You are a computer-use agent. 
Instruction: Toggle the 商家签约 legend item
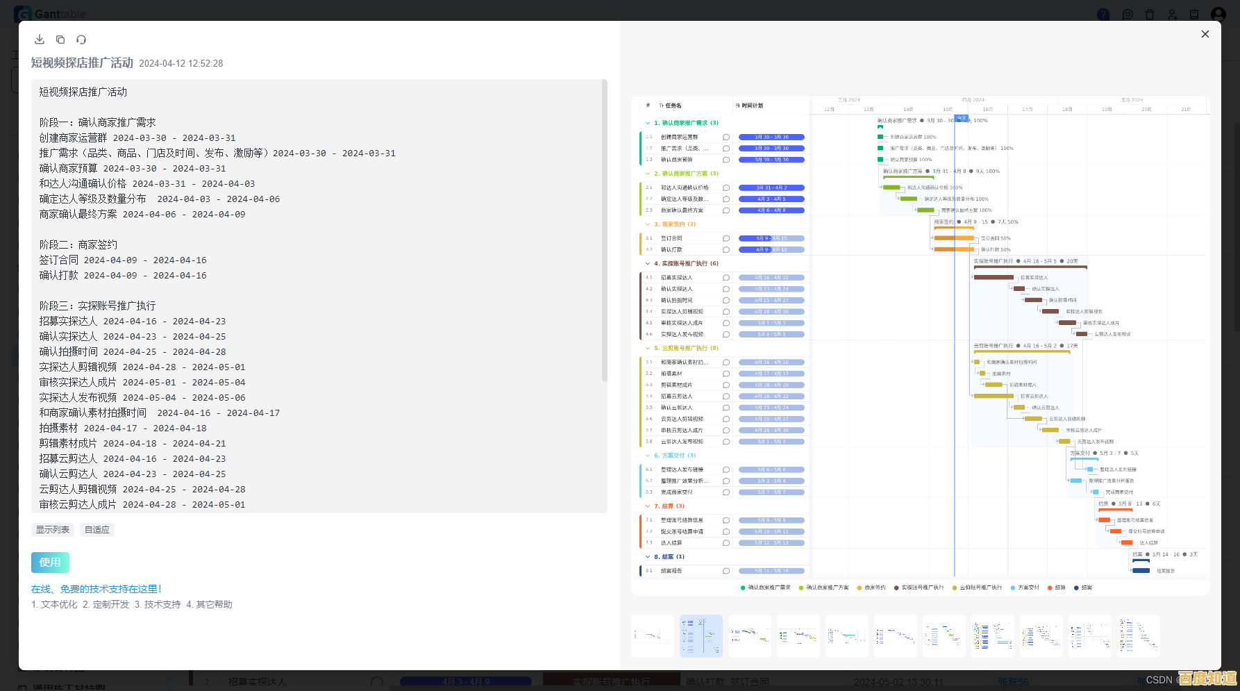(x=871, y=588)
